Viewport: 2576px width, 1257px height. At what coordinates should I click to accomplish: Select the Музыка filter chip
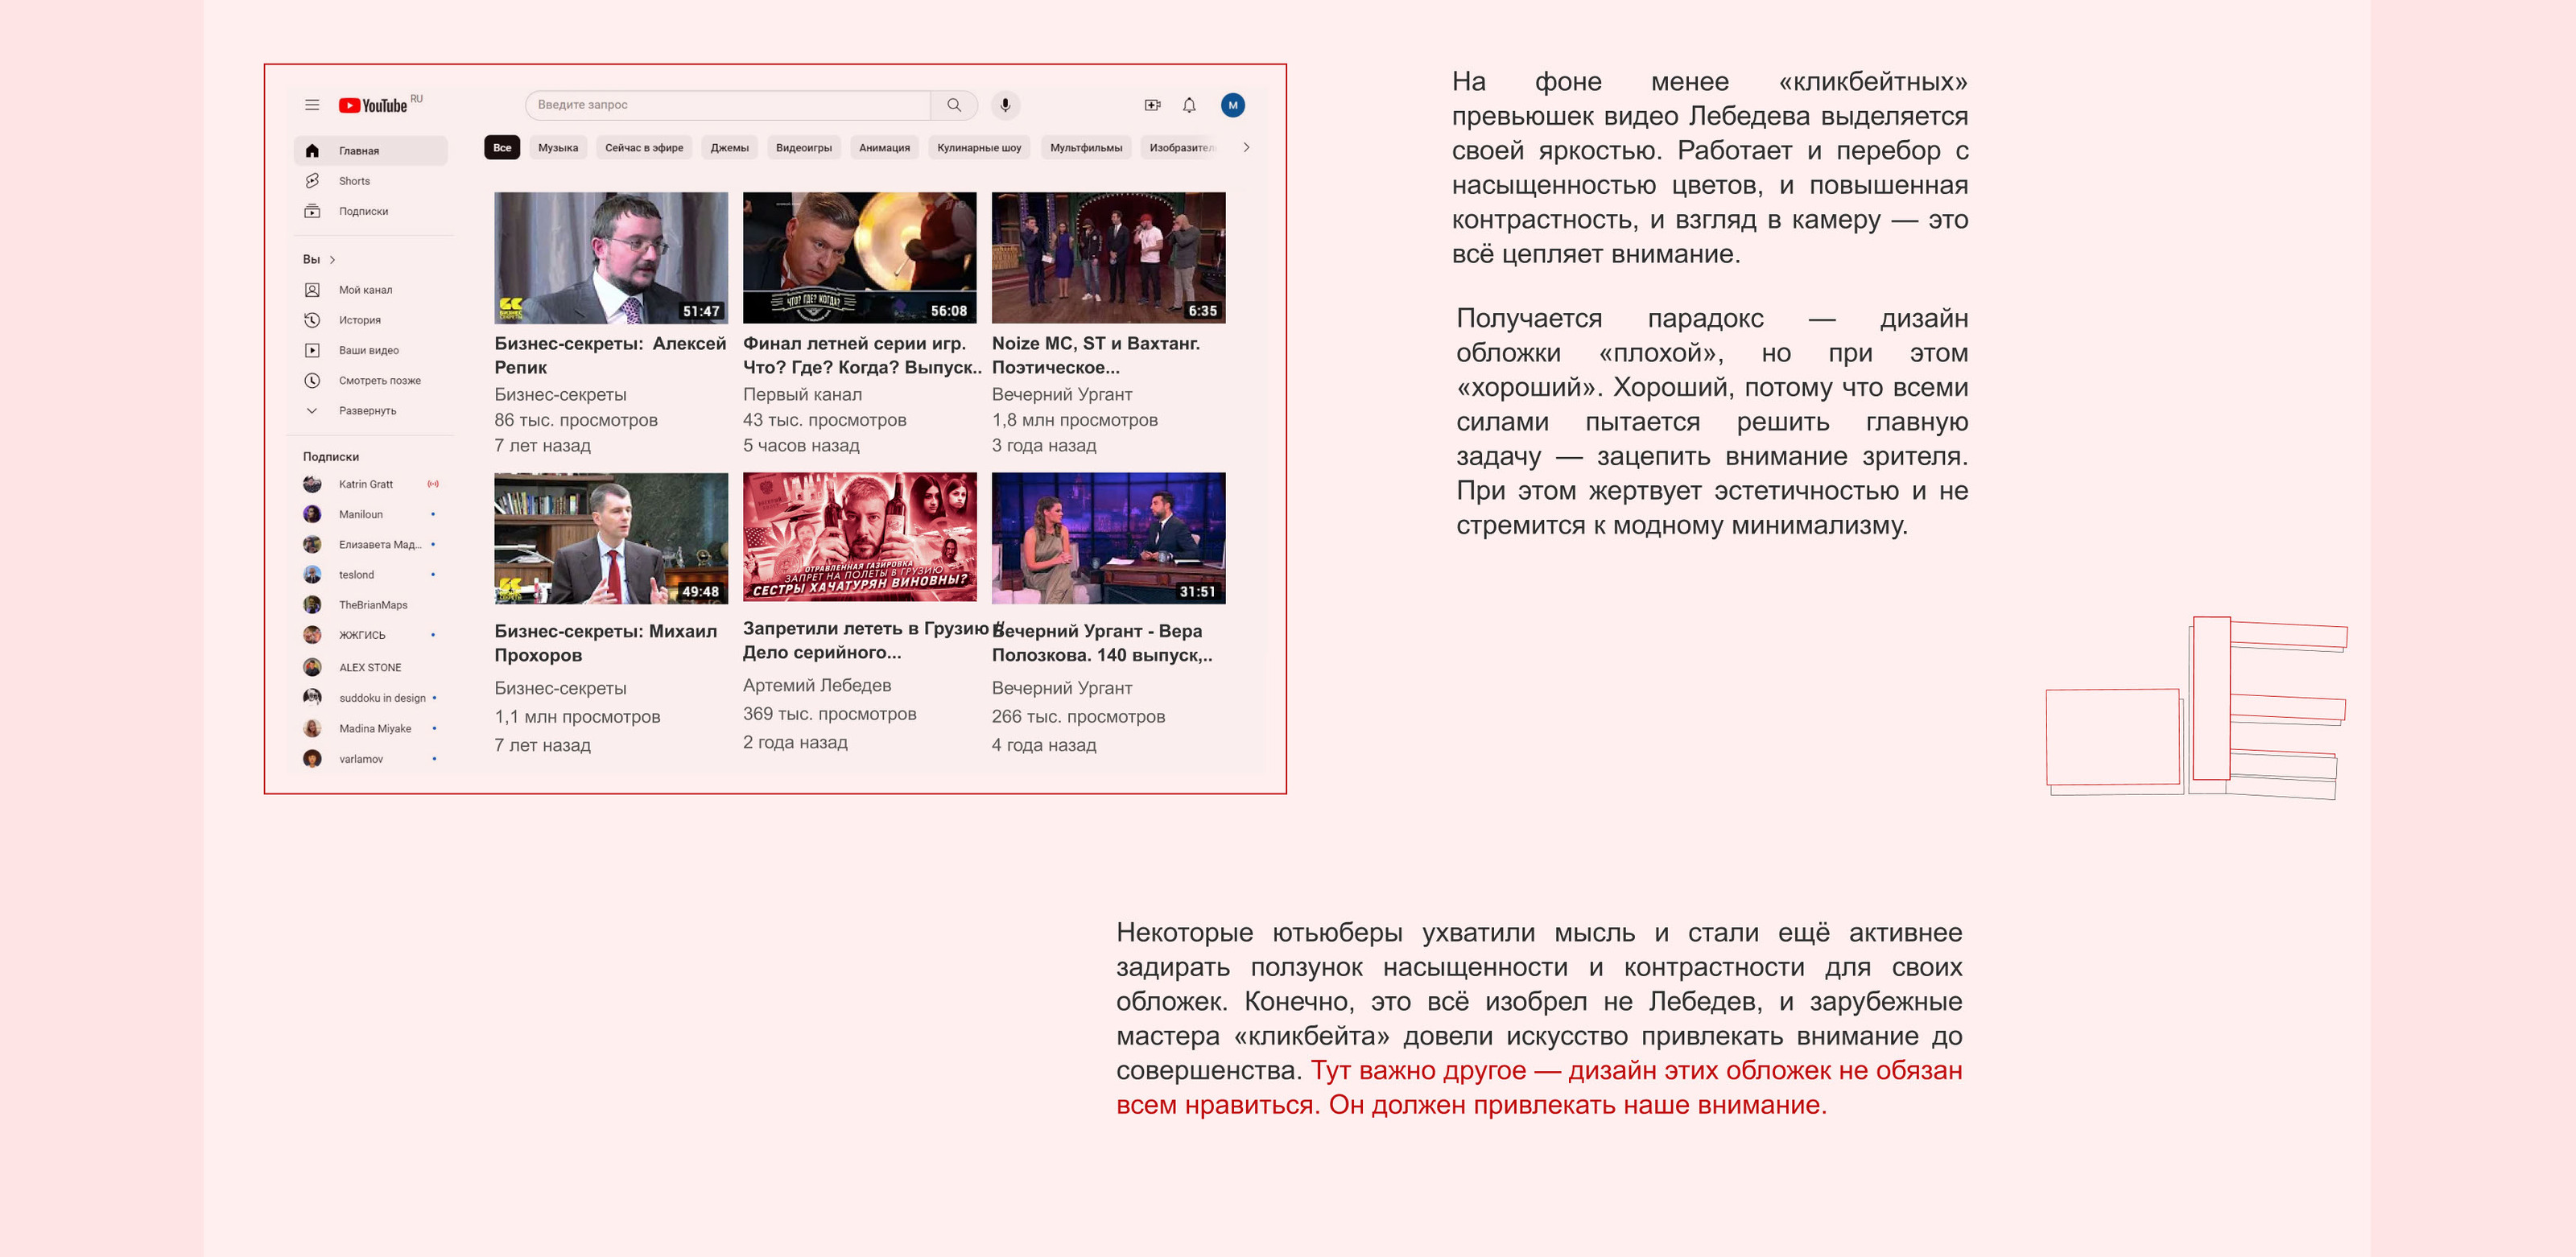click(557, 148)
